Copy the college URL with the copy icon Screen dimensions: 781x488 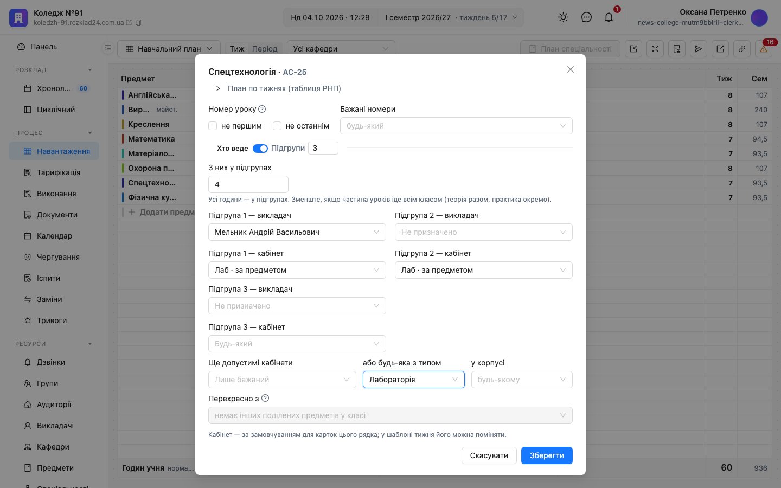point(138,23)
